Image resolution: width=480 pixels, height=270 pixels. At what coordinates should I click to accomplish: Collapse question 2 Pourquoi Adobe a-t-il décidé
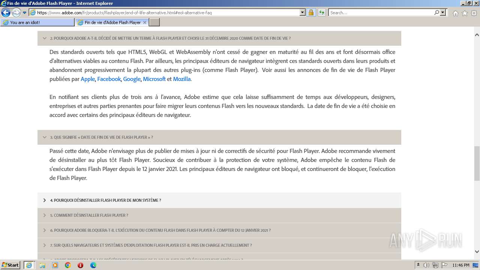[219, 38]
